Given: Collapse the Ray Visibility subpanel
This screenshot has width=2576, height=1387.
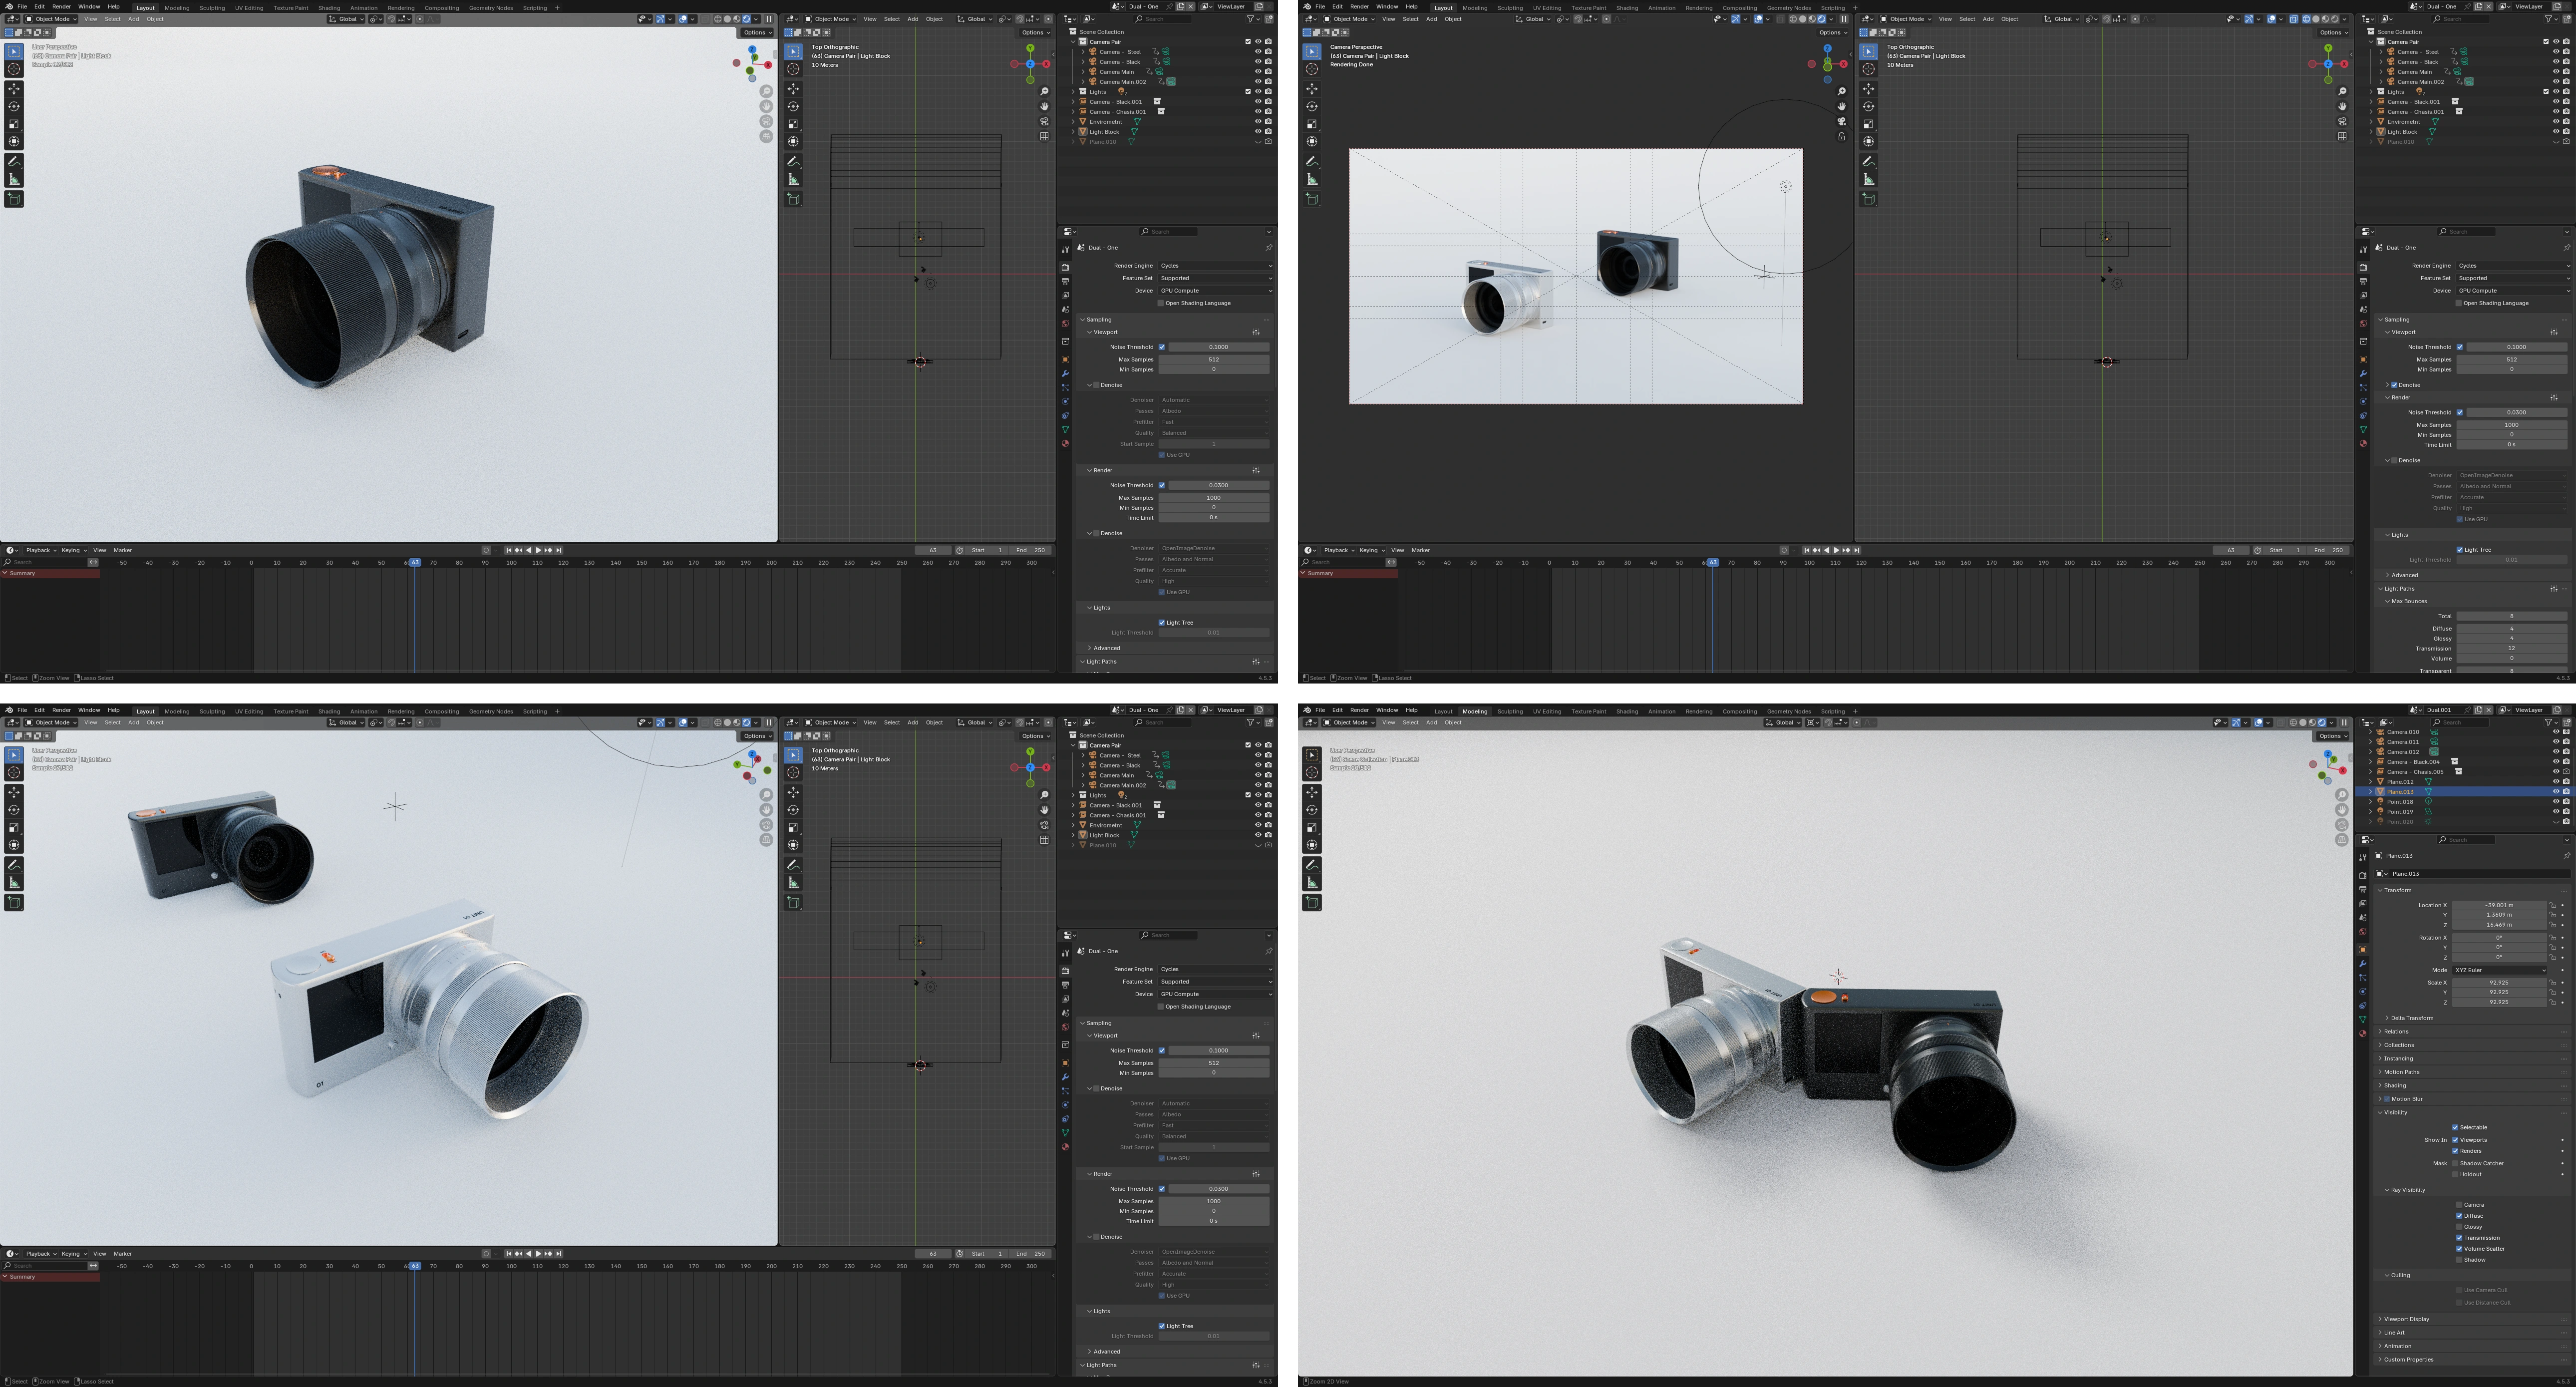Looking at the screenshot, I should pyautogui.click(x=2405, y=1190).
